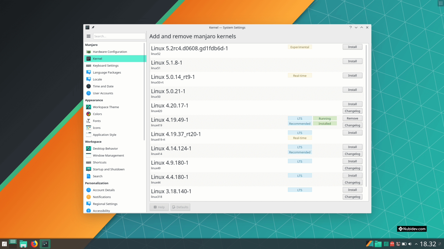Open the Colors settings page

point(97,114)
